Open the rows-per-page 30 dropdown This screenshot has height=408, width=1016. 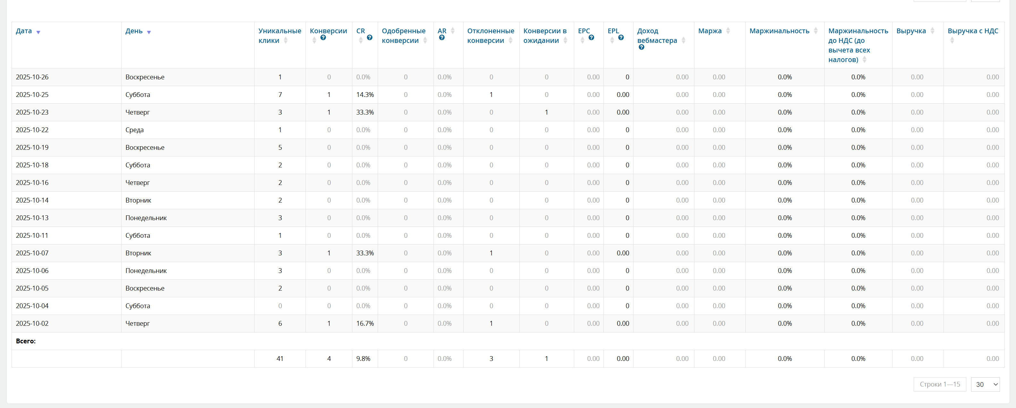pyautogui.click(x=985, y=384)
